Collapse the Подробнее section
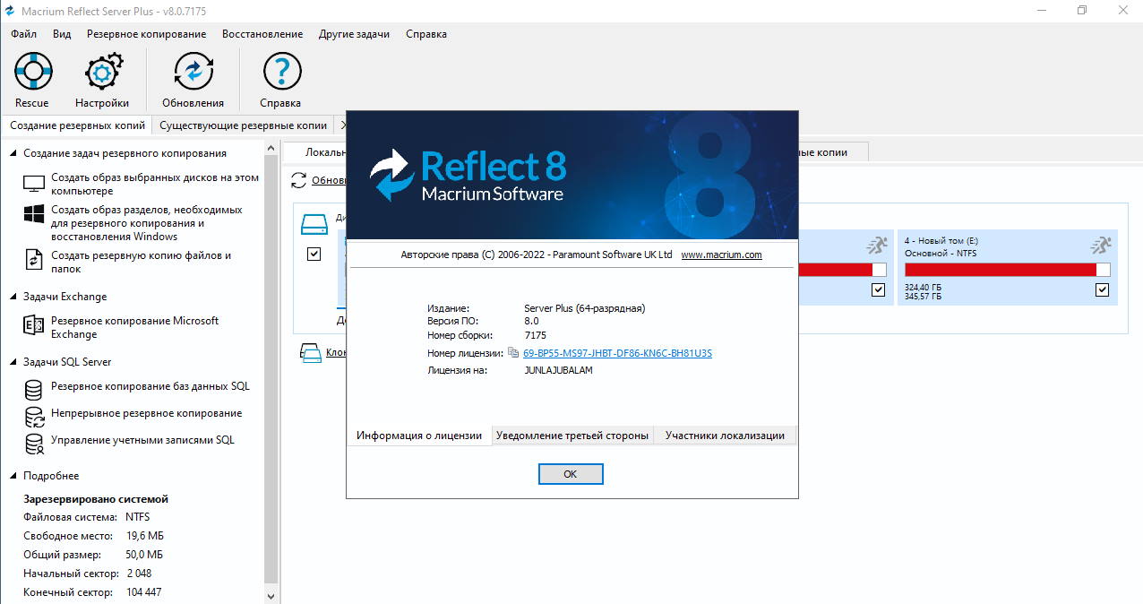 click(13, 476)
